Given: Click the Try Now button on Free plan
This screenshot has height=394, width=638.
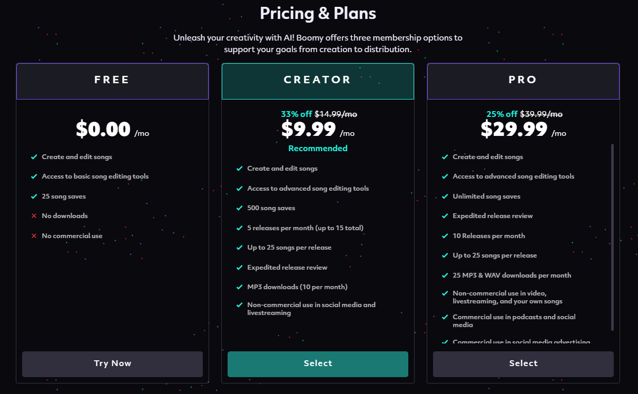Looking at the screenshot, I should click(112, 363).
